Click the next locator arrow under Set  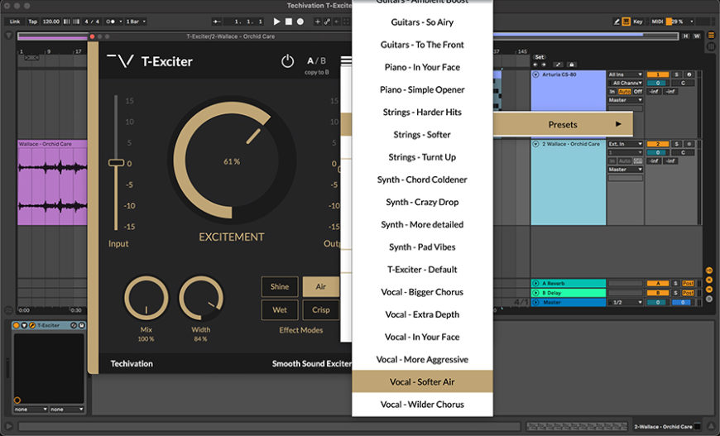[544, 65]
